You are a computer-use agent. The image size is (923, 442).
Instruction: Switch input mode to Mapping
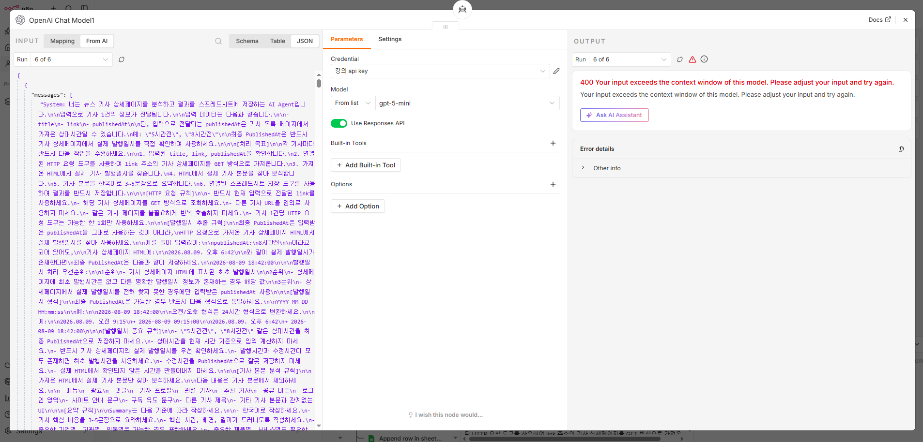[x=62, y=41]
